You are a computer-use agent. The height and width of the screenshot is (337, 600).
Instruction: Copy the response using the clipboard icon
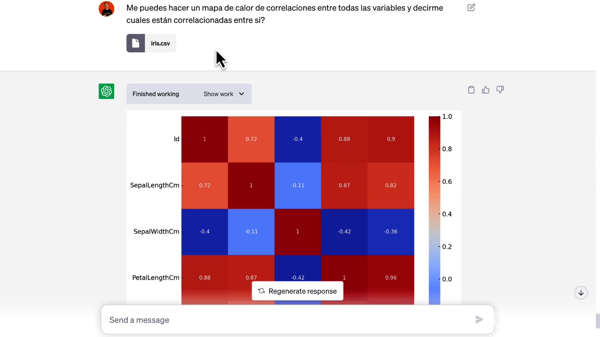[471, 90]
